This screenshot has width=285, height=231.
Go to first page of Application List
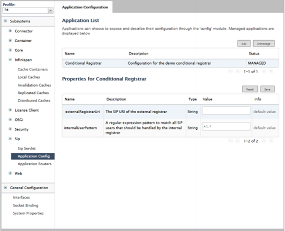tap(231, 71)
